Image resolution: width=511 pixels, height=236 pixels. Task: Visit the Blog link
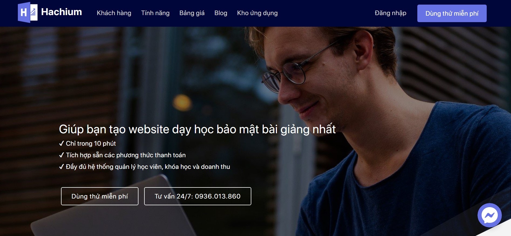pos(221,13)
